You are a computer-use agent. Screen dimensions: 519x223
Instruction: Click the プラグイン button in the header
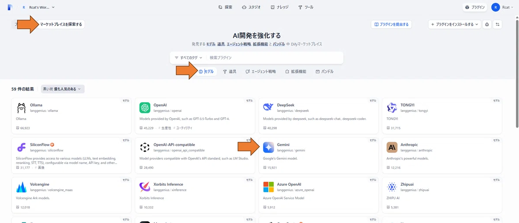tap(474, 7)
